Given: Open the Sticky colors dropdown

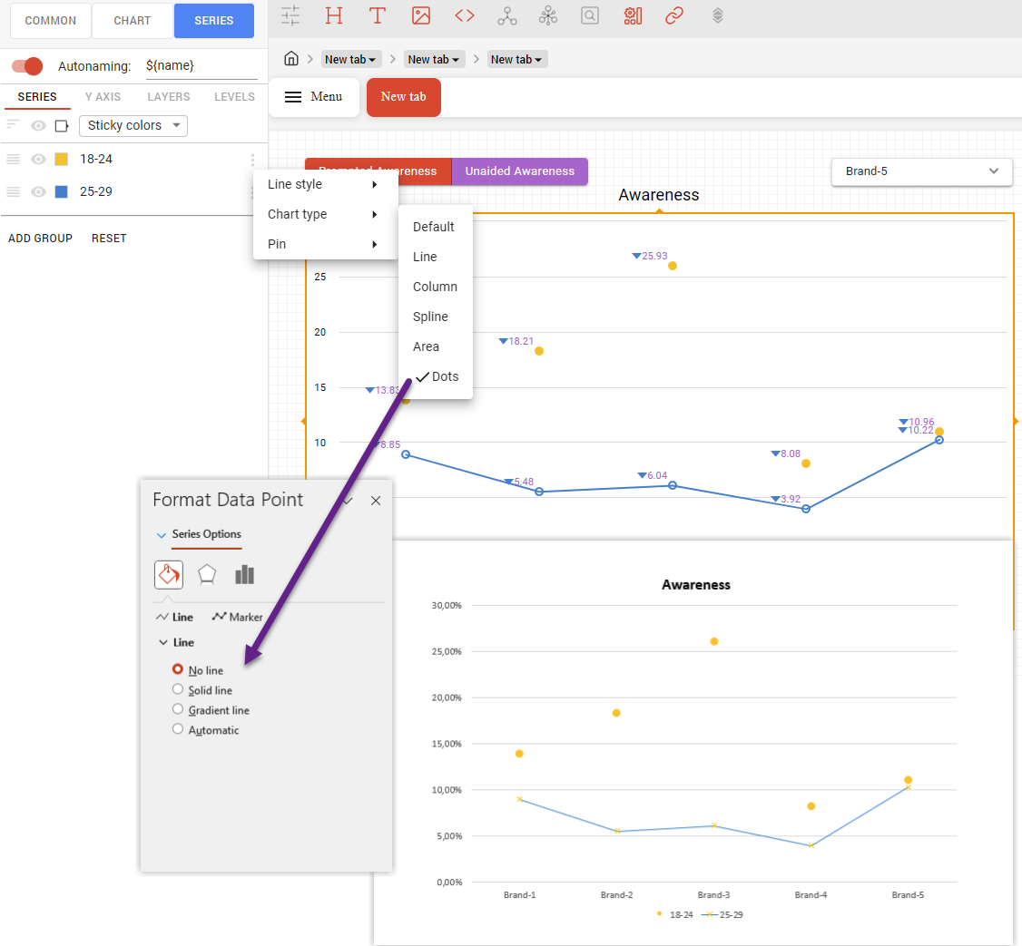Looking at the screenshot, I should click(133, 126).
